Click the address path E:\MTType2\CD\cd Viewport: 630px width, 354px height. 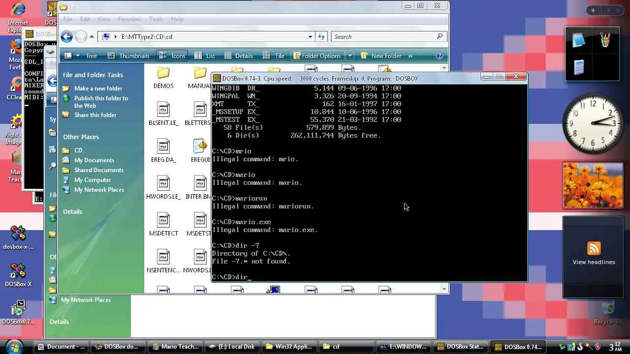[147, 36]
